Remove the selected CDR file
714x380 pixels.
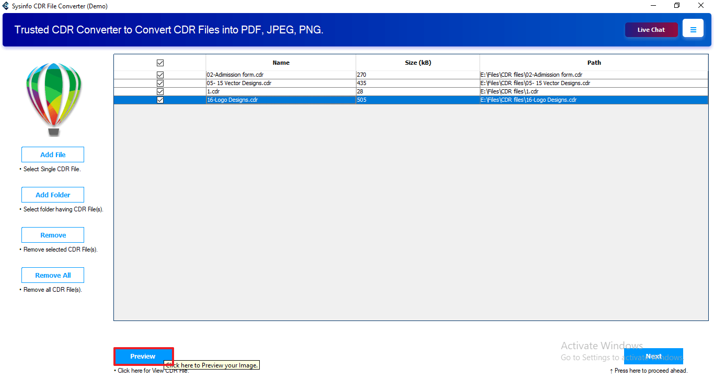coord(52,235)
